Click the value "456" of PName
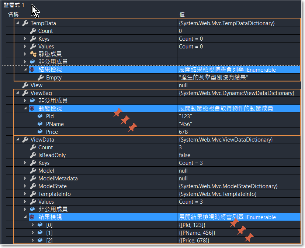 click(x=186, y=124)
